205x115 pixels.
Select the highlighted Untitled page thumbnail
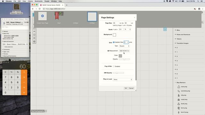(x=92, y=17)
